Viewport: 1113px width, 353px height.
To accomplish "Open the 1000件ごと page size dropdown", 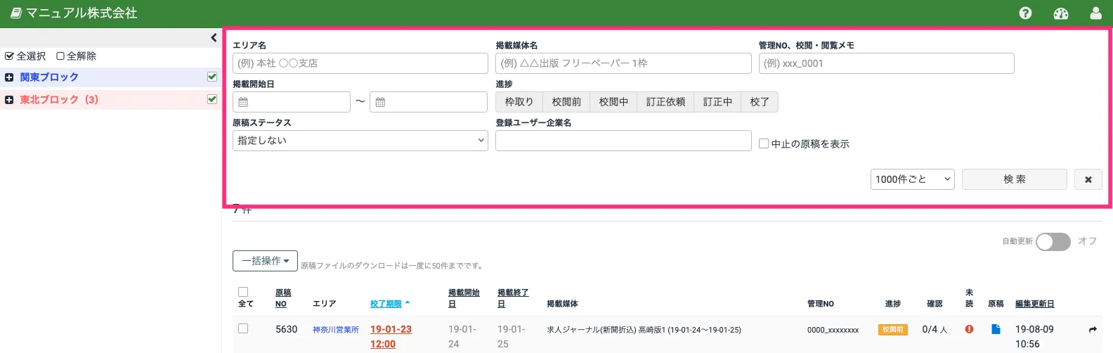I will point(913,179).
